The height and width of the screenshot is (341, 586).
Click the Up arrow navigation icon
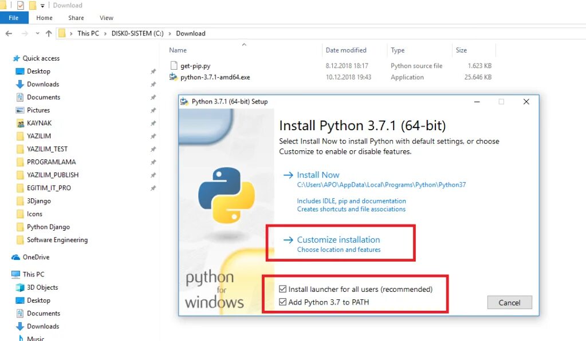click(49, 33)
